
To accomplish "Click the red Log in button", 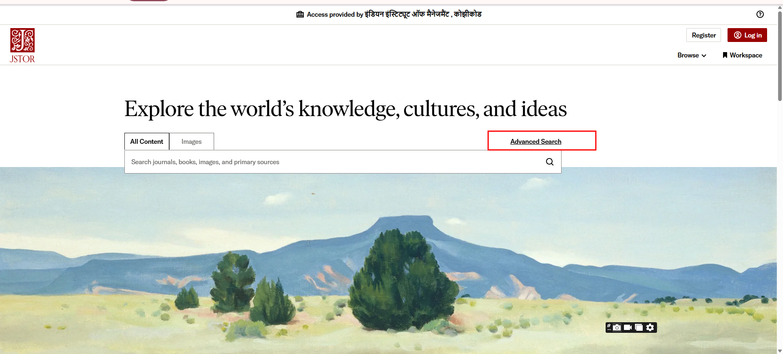I will [747, 35].
